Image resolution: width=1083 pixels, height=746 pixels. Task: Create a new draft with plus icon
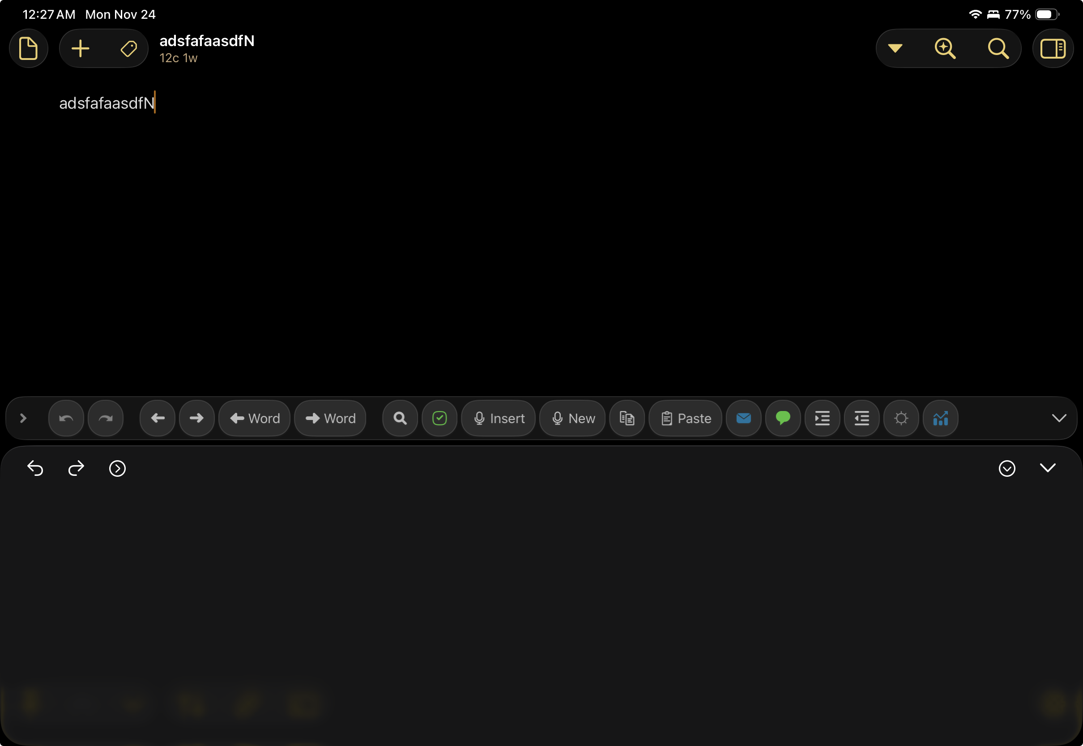[x=81, y=49]
